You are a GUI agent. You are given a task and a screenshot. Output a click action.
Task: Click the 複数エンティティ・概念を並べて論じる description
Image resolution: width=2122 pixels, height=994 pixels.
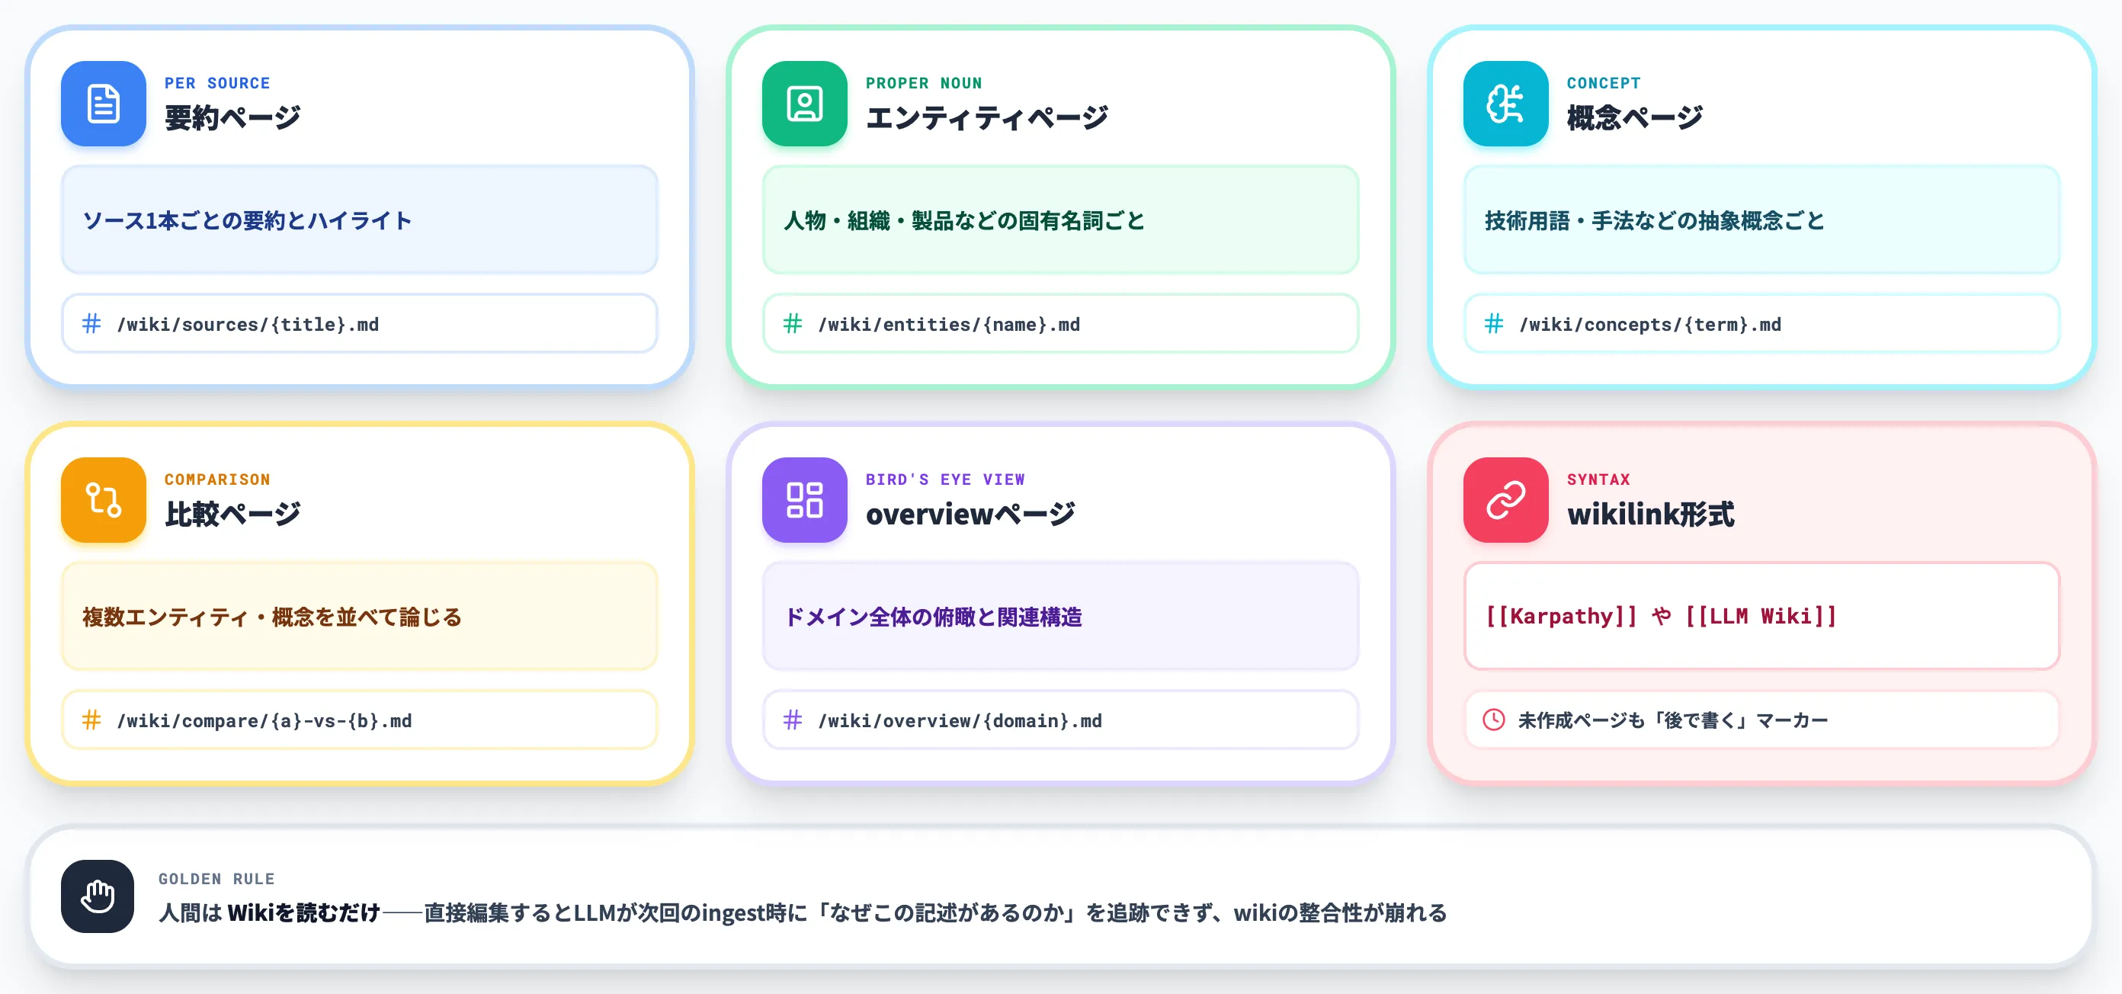(272, 617)
